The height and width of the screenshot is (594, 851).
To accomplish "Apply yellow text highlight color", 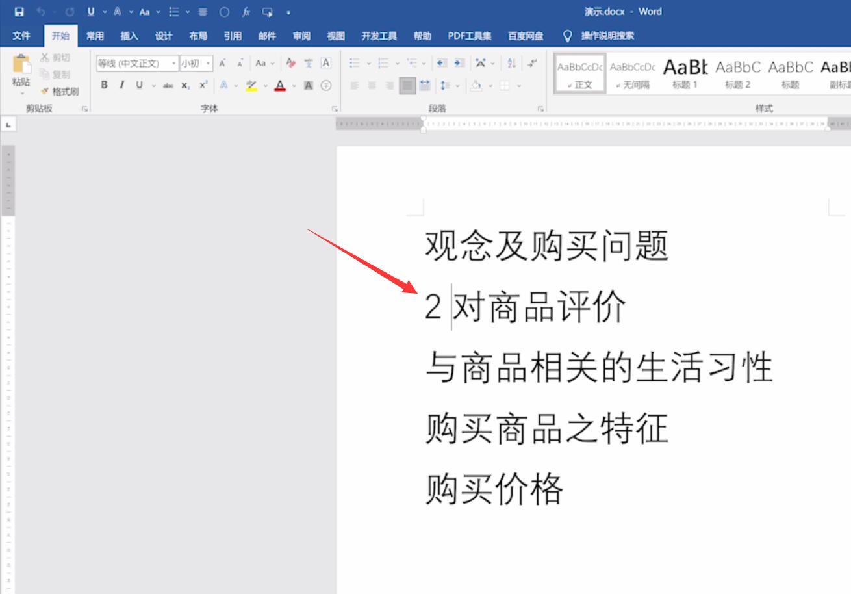I will 251,85.
